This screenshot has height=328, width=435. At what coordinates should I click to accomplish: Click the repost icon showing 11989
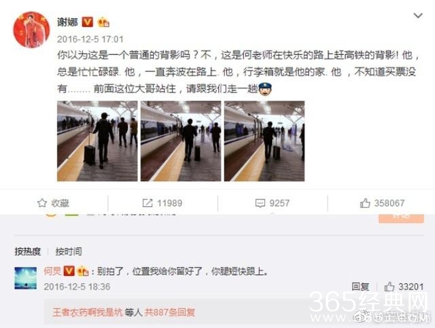147,203
